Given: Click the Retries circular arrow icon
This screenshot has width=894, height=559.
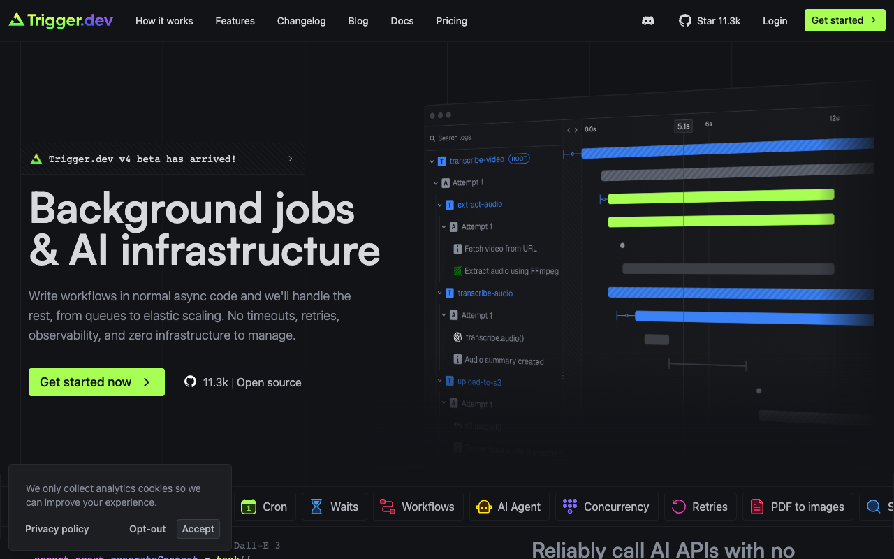Looking at the screenshot, I should point(677,506).
